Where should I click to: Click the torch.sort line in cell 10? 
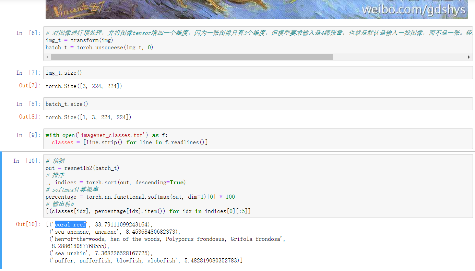pyautogui.click(x=116, y=182)
